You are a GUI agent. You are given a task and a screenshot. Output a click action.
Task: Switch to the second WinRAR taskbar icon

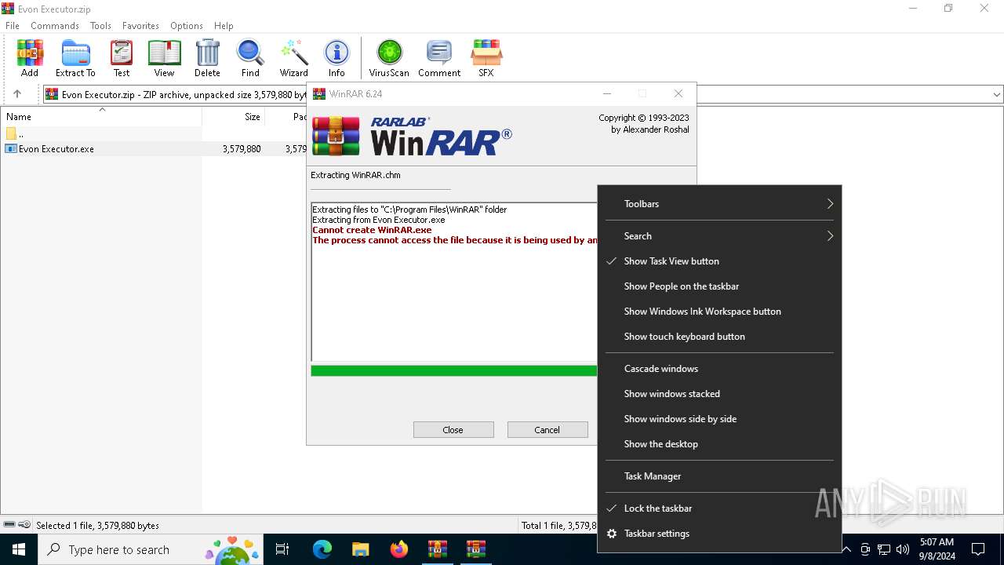pyautogui.click(x=476, y=549)
